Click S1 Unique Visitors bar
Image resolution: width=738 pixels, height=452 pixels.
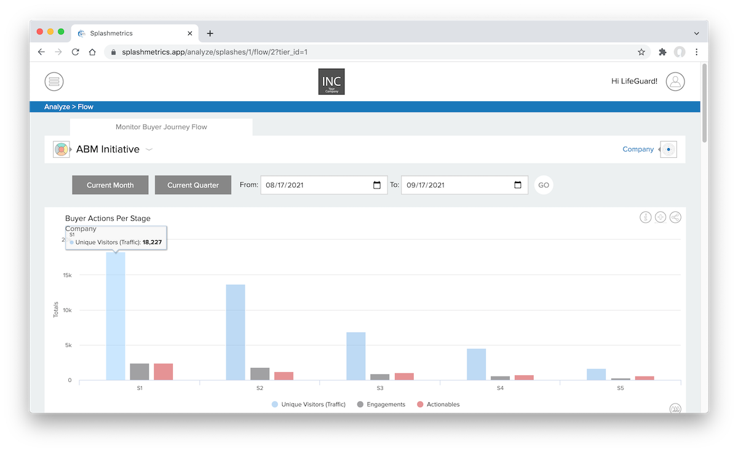pos(116,316)
